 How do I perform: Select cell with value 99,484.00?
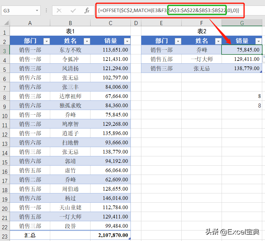[x=111, y=226]
